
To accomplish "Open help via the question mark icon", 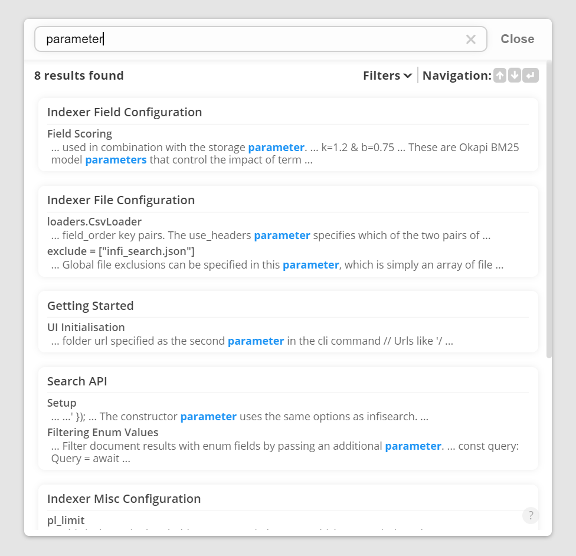I will [x=531, y=515].
